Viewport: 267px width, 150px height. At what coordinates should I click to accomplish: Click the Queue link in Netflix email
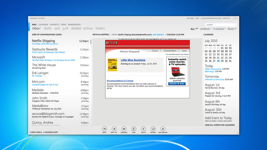coord(184,51)
